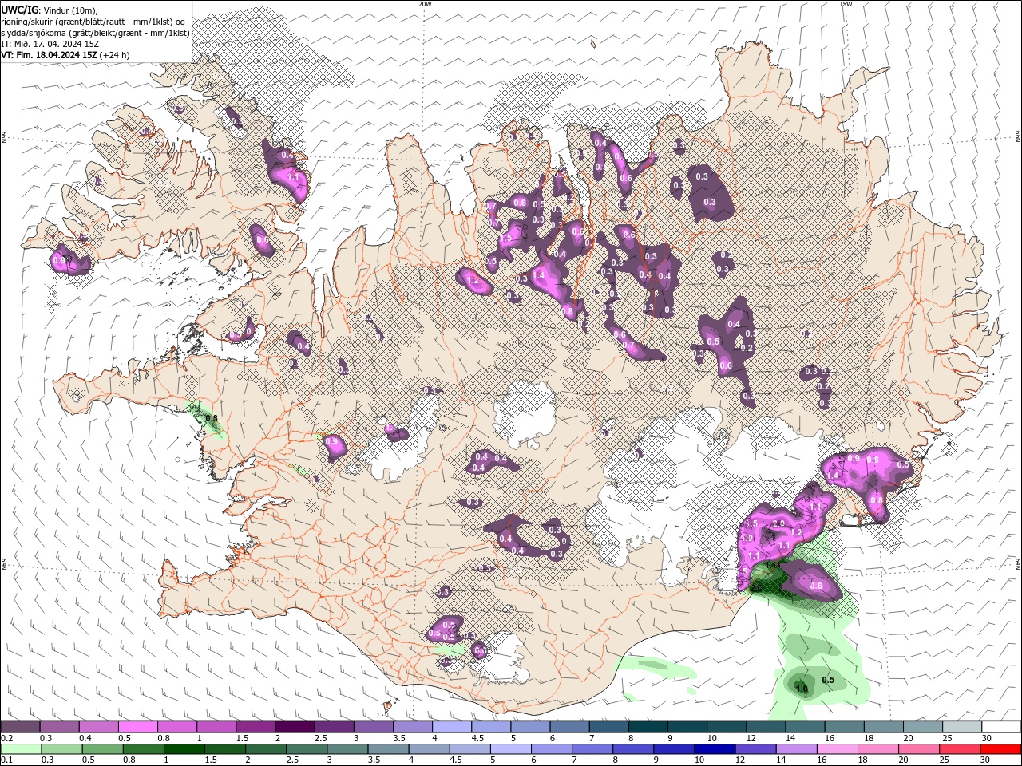Screen dimensions: 1022x766
Task: Pick the light gray swatch between 25 and 30 in upper legend
Action: click(962, 727)
